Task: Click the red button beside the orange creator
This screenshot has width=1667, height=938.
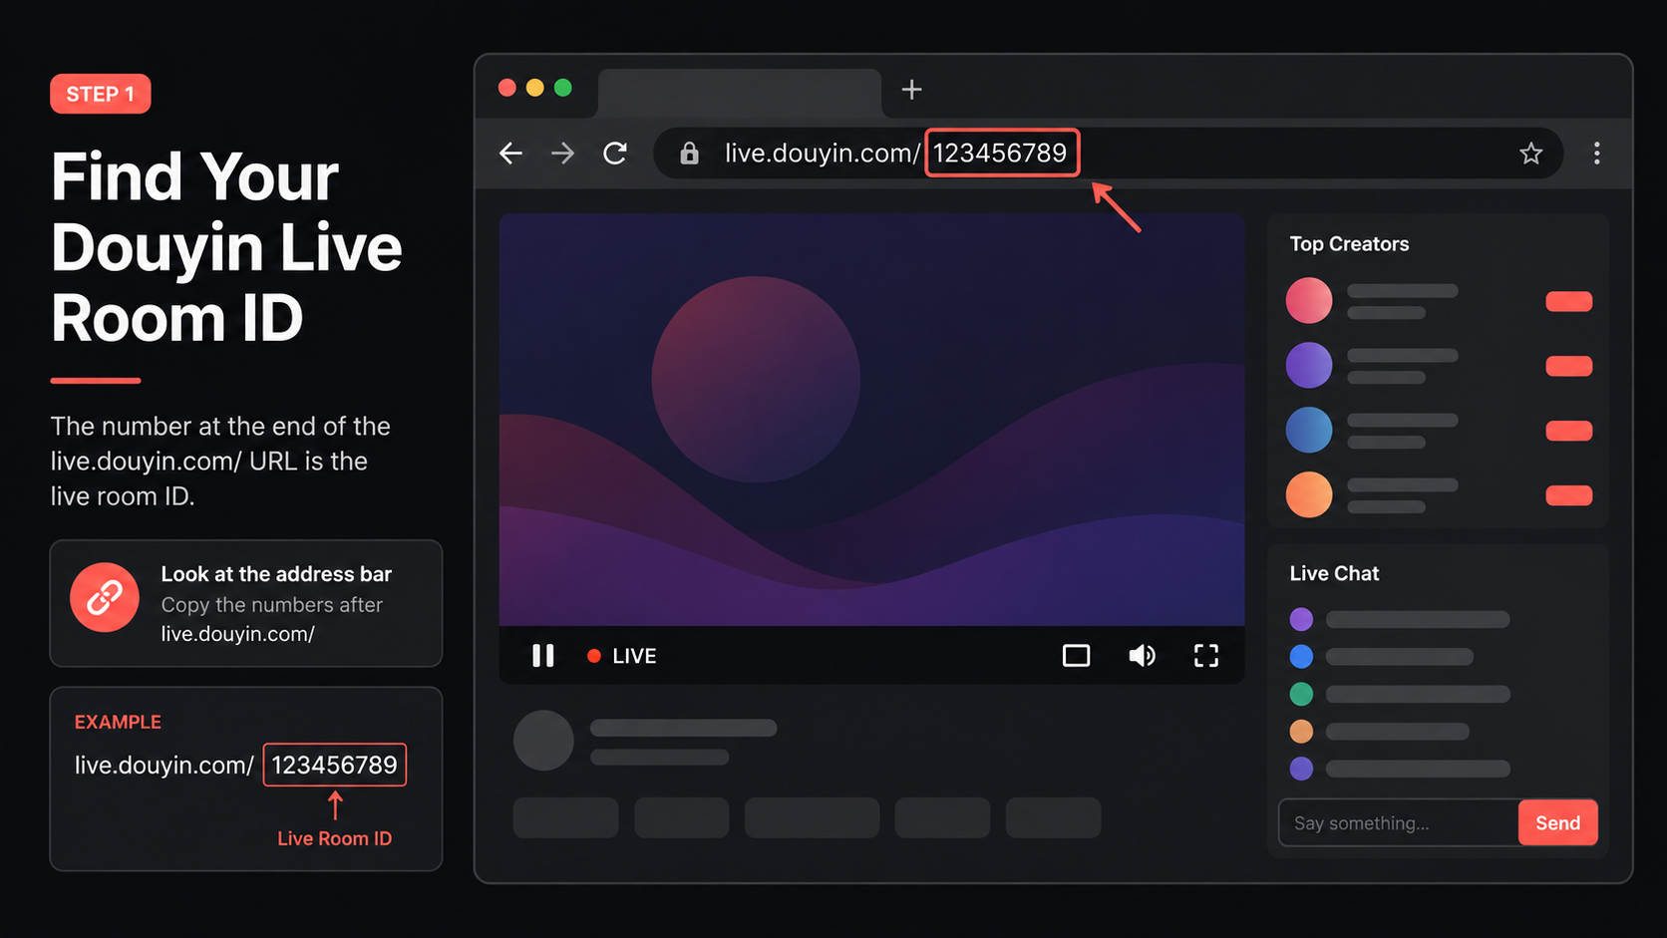Action: tap(1569, 495)
